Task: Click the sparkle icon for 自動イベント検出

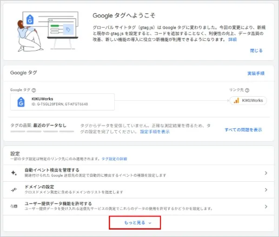Action: tap(13, 173)
